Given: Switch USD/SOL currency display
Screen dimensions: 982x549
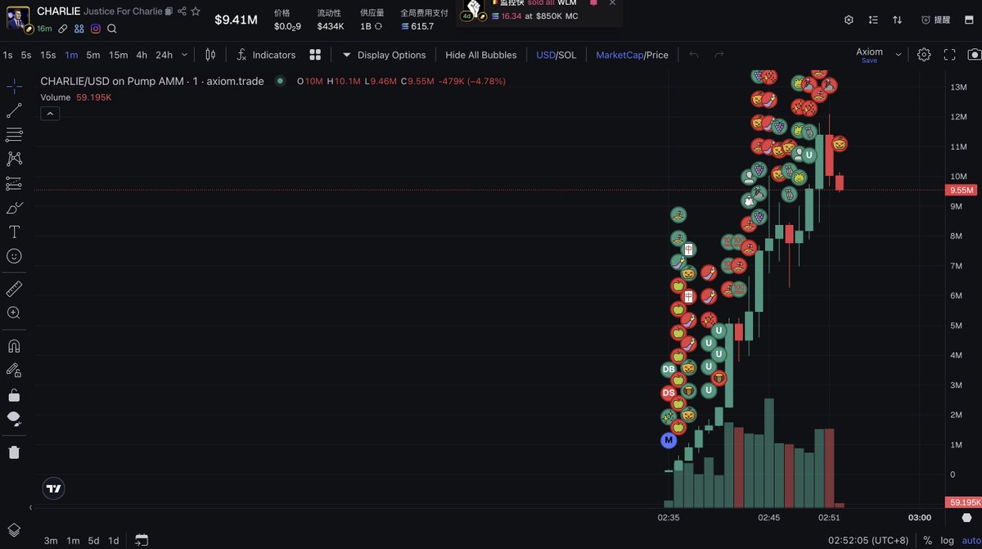Looking at the screenshot, I should (x=556, y=55).
